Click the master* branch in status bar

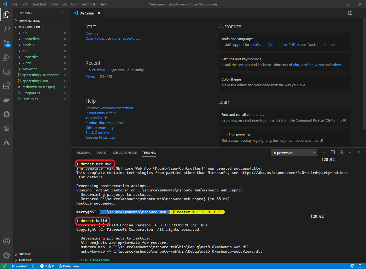pyautogui.click(x=19, y=266)
